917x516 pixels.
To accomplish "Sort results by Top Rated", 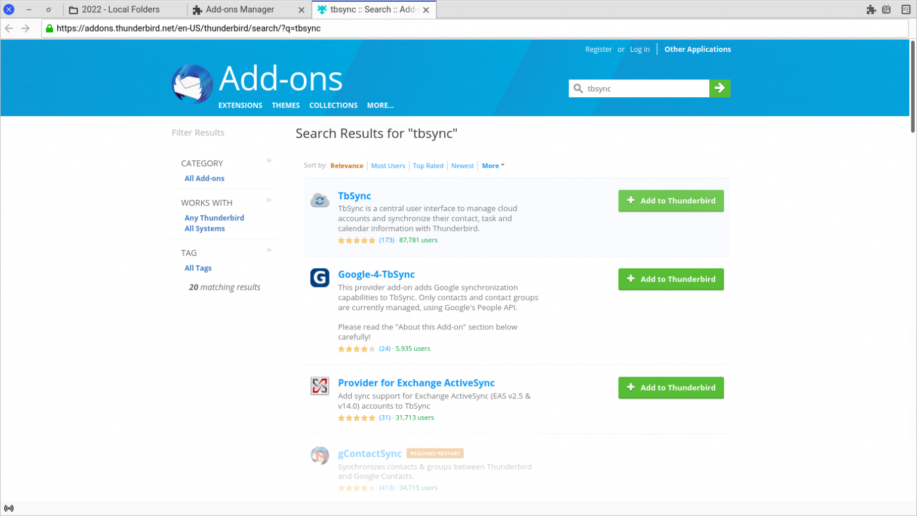I will coord(428,166).
